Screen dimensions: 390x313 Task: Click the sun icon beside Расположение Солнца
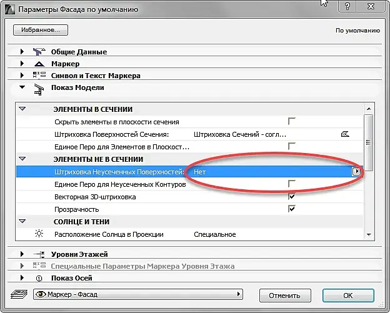(39, 234)
